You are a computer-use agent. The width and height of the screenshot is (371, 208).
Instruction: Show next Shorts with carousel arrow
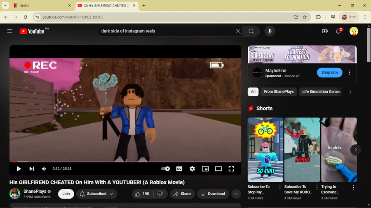tap(355, 150)
